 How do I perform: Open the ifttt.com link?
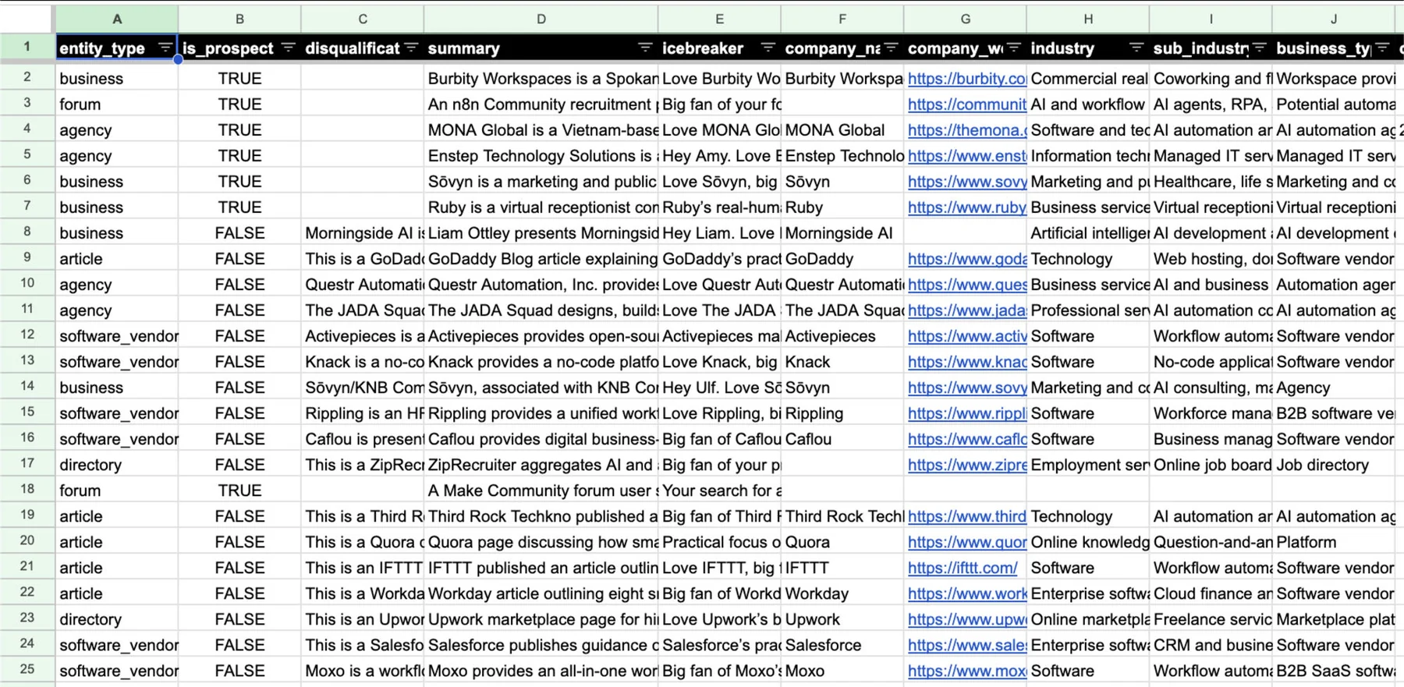click(x=963, y=567)
